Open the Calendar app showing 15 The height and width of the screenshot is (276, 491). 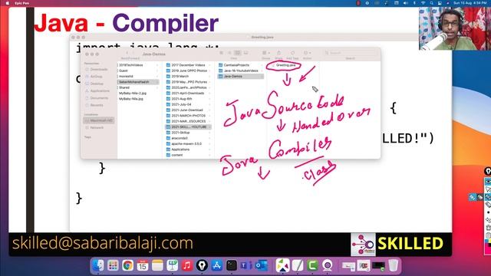(x=143, y=265)
